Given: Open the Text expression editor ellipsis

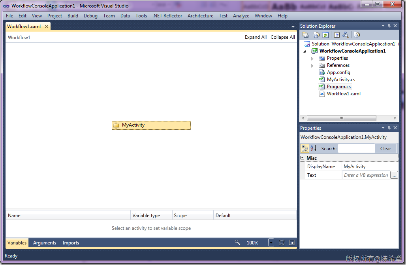Looking at the screenshot, I should (x=394, y=175).
